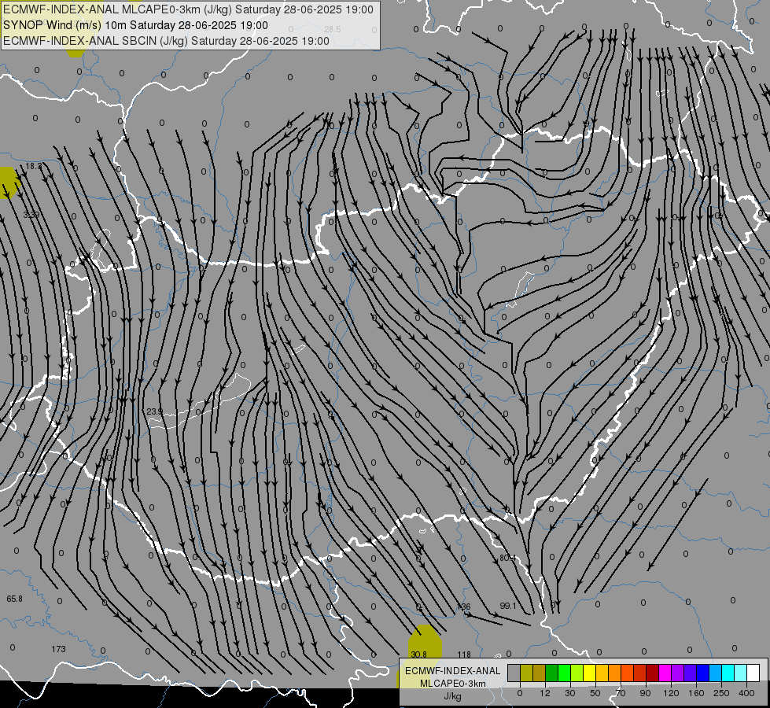Click the gray swatch in the legend
Screen dimensions: 770x708
pyautogui.click(x=514, y=673)
